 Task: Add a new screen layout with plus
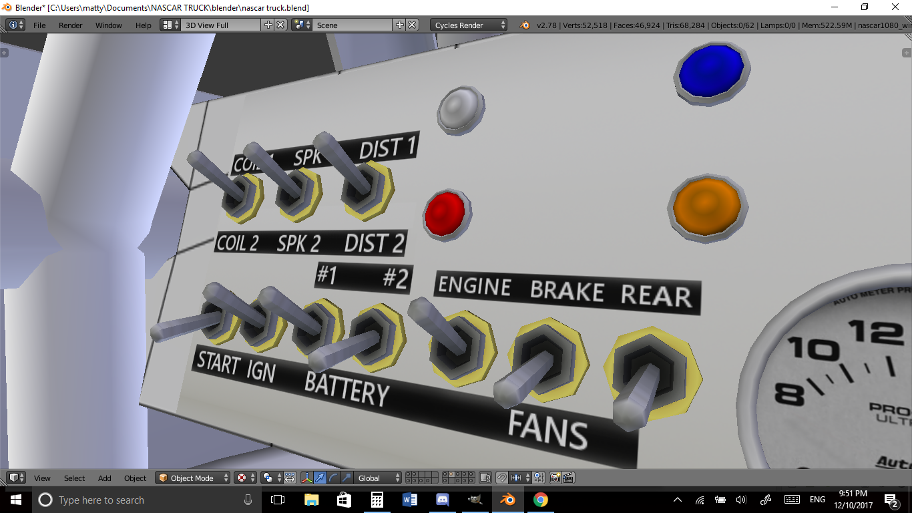tap(268, 25)
